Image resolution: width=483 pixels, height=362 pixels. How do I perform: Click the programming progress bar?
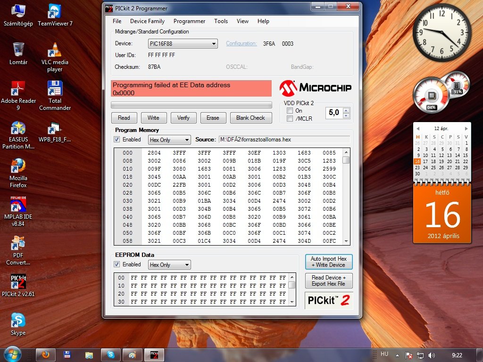point(192,105)
